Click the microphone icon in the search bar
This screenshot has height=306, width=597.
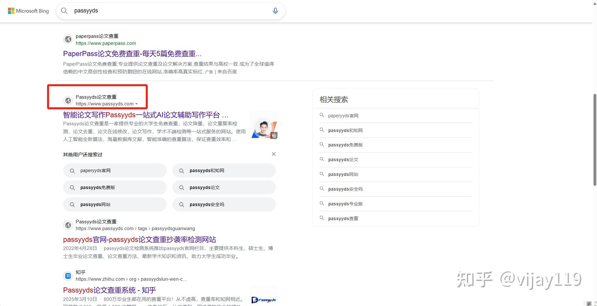click(275, 11)
